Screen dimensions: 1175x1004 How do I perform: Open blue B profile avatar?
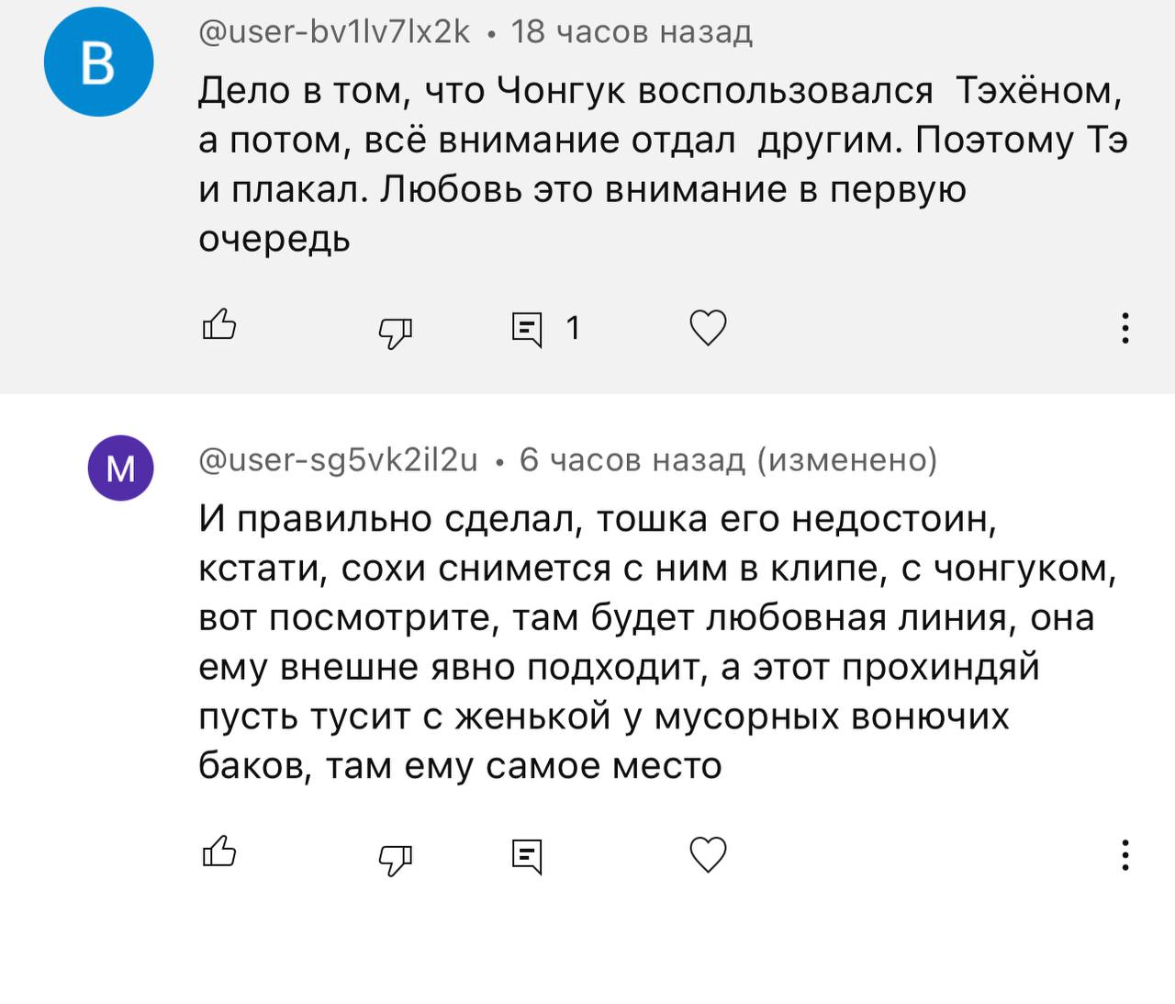point(98,62)
